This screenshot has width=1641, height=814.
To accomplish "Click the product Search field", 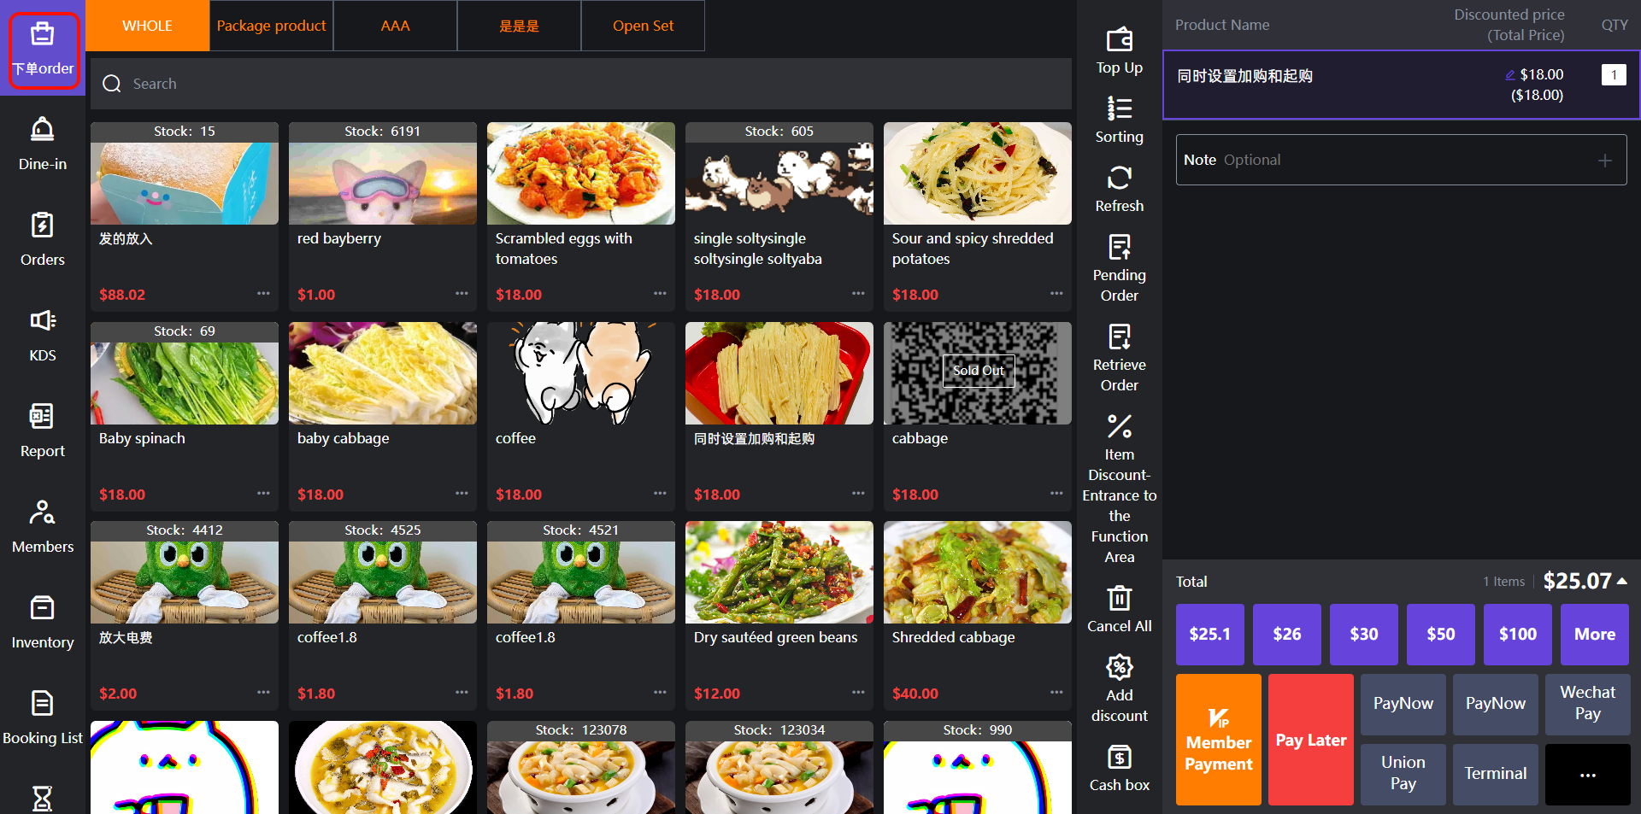I will pyautogui.click(x=581, y=84).
